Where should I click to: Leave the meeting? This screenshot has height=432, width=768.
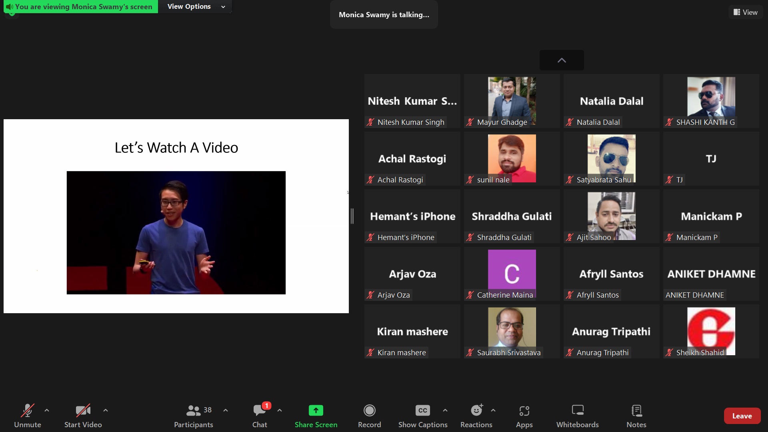pyautogui.click(x=742, y=416)
